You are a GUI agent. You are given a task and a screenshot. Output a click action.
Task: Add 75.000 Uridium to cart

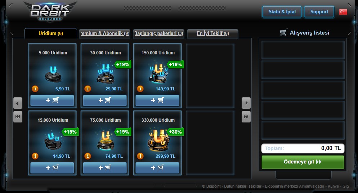[x=105, y=168]
